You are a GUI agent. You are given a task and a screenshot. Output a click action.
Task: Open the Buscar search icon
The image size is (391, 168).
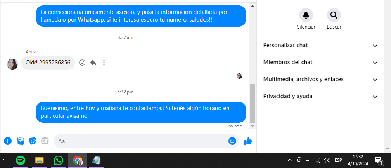[334, 15]
